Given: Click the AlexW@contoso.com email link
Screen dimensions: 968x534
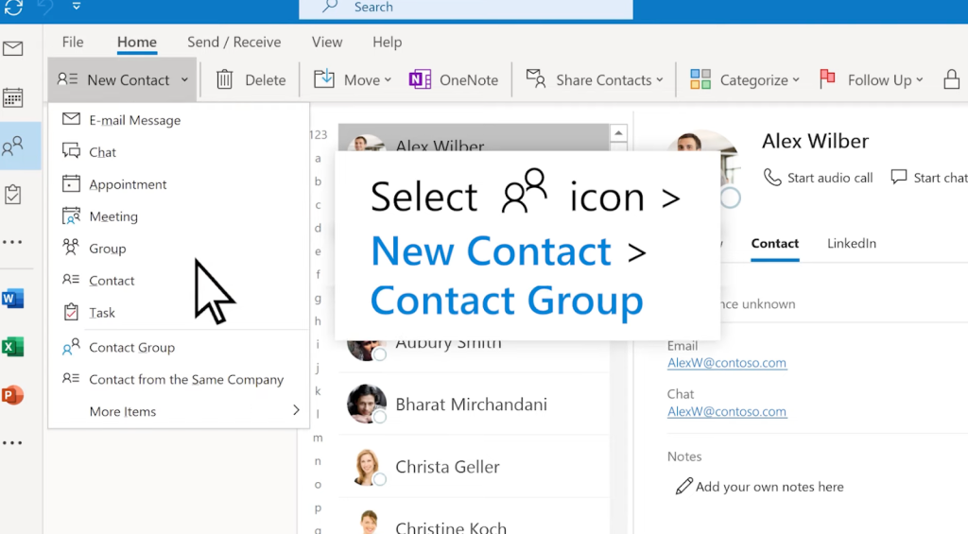Looking at the screenshot, I should click(727, 363).
